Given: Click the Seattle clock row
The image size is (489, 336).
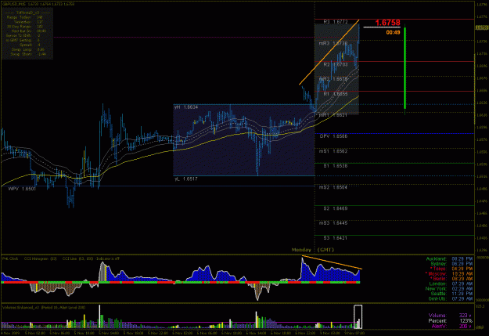Looking at the screenshot, I should click(451, 294).
